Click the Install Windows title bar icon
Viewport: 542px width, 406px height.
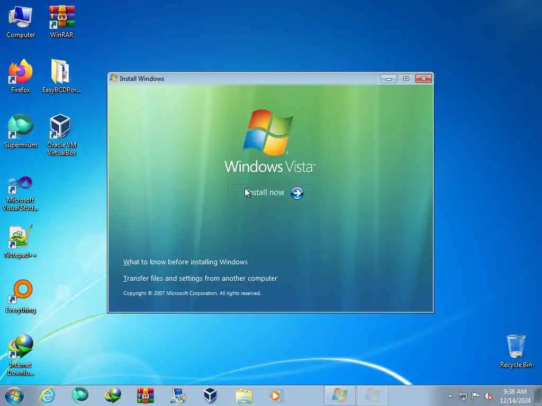113,78
